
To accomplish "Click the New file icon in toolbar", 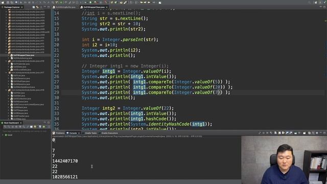I will (x=3, y=2).
